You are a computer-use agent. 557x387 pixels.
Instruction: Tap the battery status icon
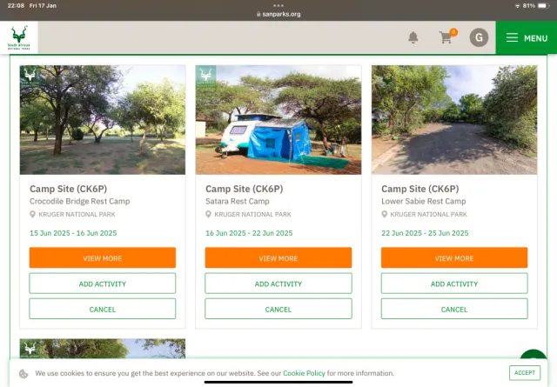(x=543, y=6)
